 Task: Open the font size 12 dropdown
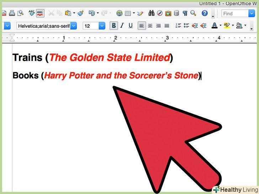(102, 26)
